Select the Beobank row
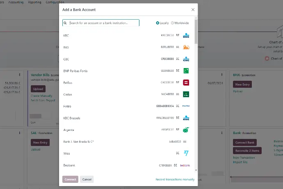 126,165
